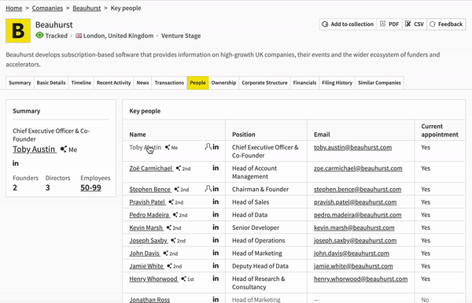Click the person icon beside Stephen Bence
The height and width of the screenshot is (303, 472).
pos(208,189)
